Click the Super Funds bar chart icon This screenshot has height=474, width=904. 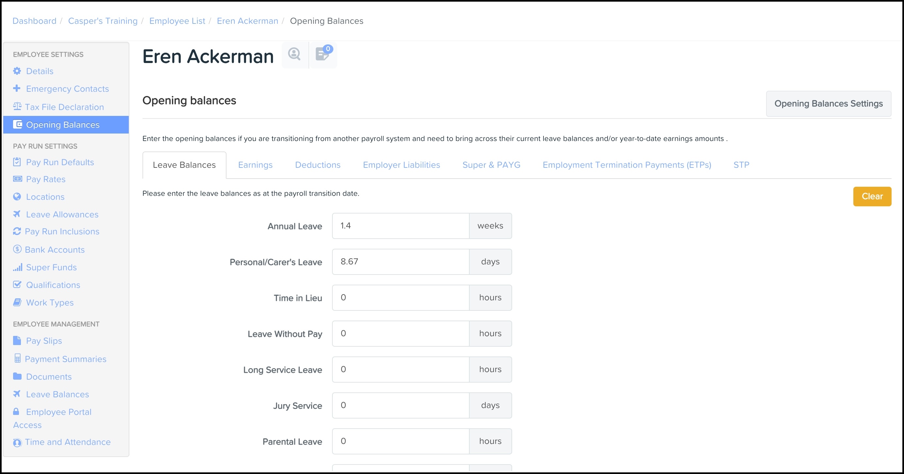coord(17,267)
